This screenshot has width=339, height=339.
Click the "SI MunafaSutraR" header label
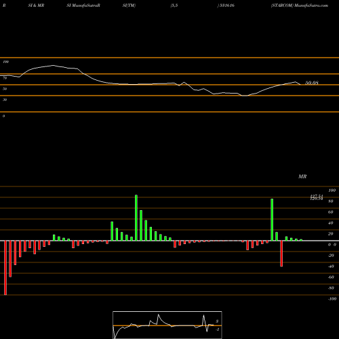coord(83,5)
